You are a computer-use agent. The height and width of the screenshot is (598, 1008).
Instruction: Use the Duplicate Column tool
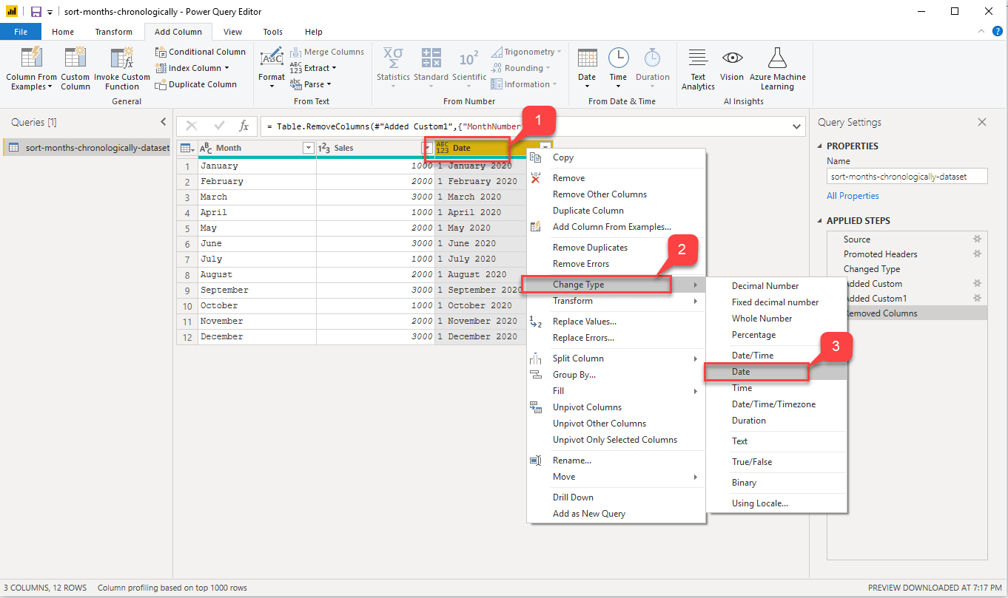[x=196, y=84]
